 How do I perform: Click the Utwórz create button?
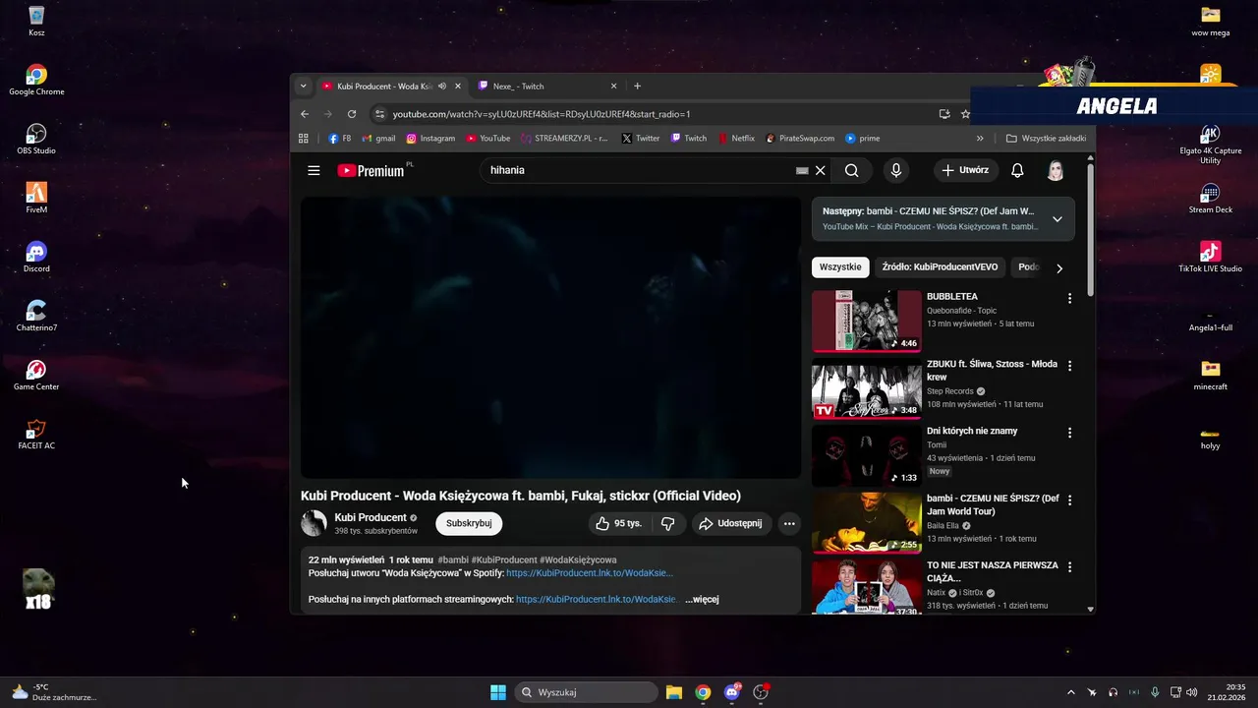pyautogui.click(x=965, y=170)
